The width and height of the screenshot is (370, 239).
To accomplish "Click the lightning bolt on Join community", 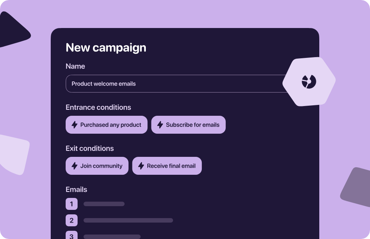I will [75, 166].
